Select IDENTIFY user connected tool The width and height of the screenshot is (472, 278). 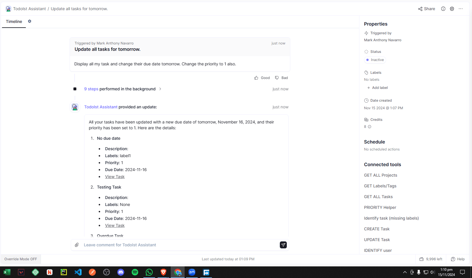378,250
